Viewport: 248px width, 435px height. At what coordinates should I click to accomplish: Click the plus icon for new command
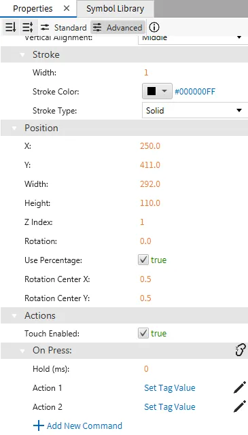point(39,425)
